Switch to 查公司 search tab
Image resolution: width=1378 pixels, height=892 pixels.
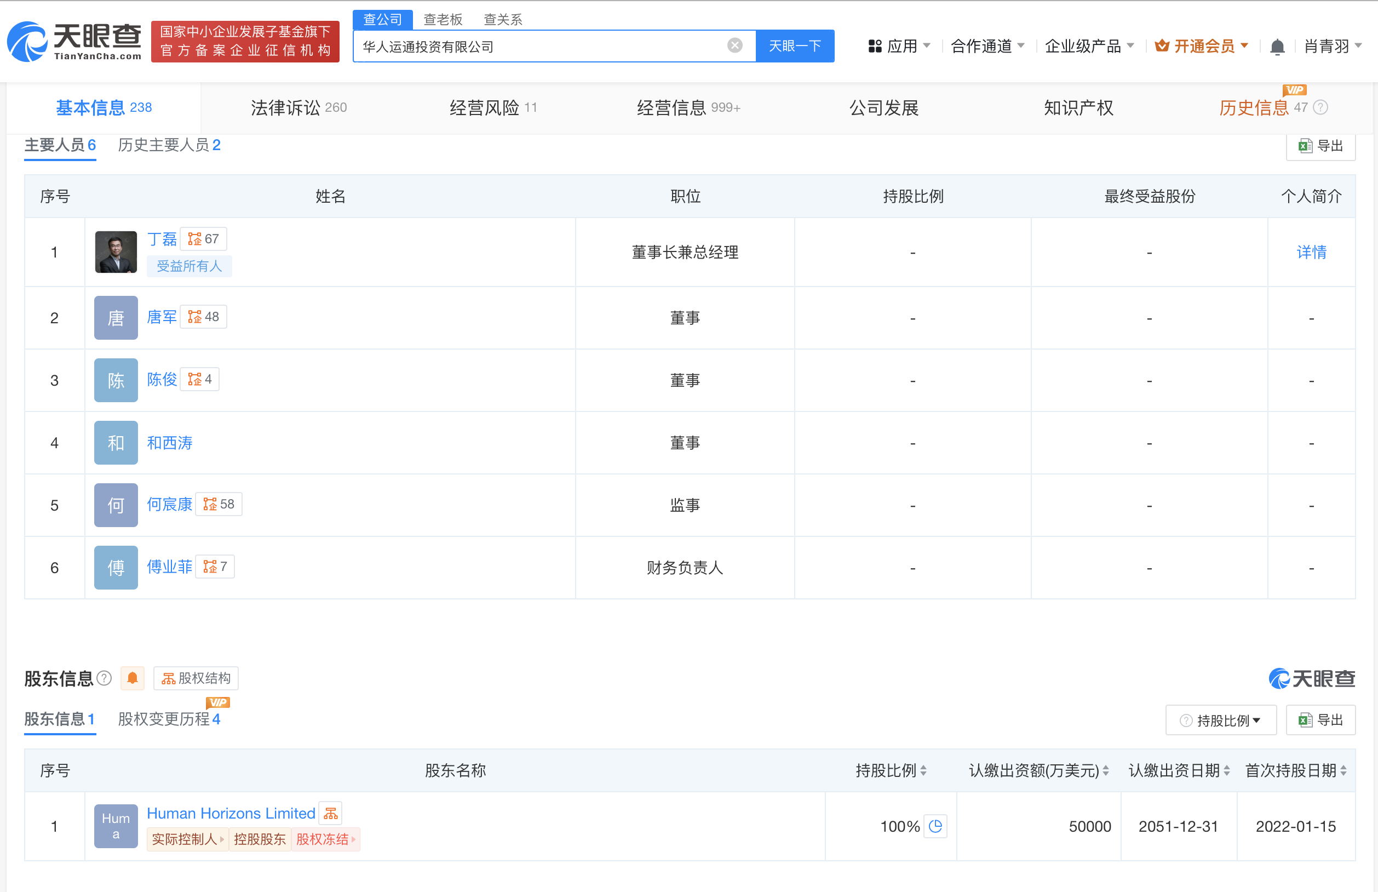[x=382, y=20]
